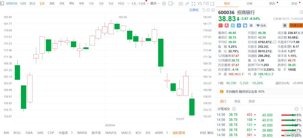Open 指标管理 indicator management
303x138 pixels.
point(179,133)
